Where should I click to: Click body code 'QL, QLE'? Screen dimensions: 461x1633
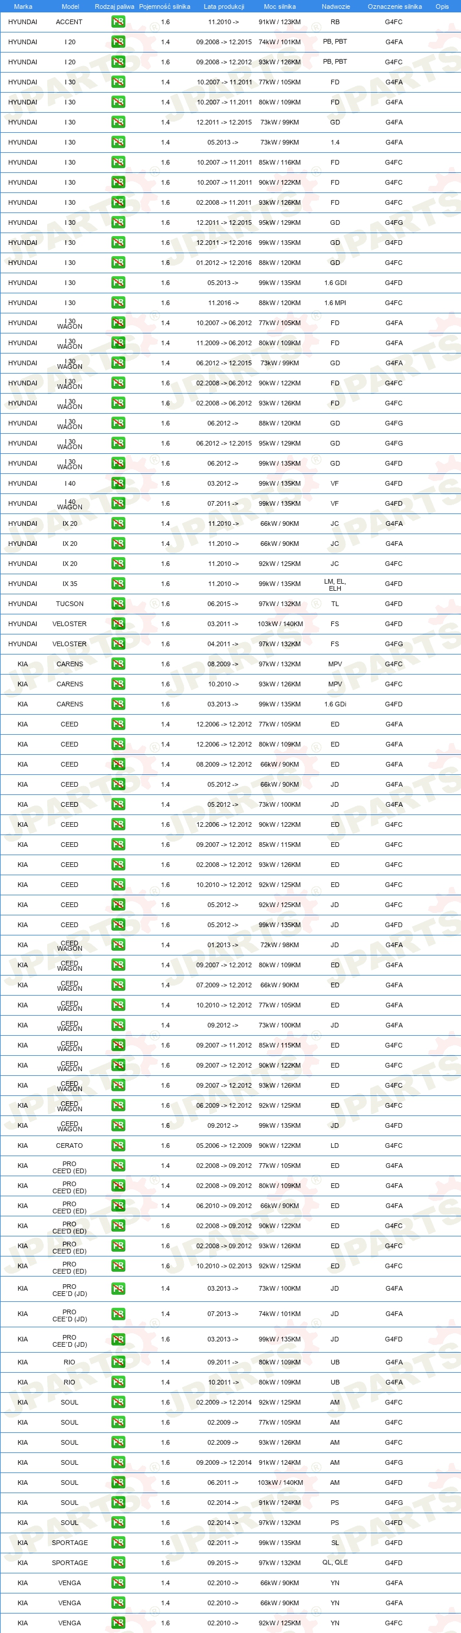click(x=335, y=1562)
